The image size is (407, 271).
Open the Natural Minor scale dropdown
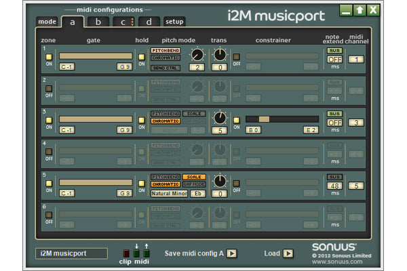pyautogui.click(x=168, y=193)
